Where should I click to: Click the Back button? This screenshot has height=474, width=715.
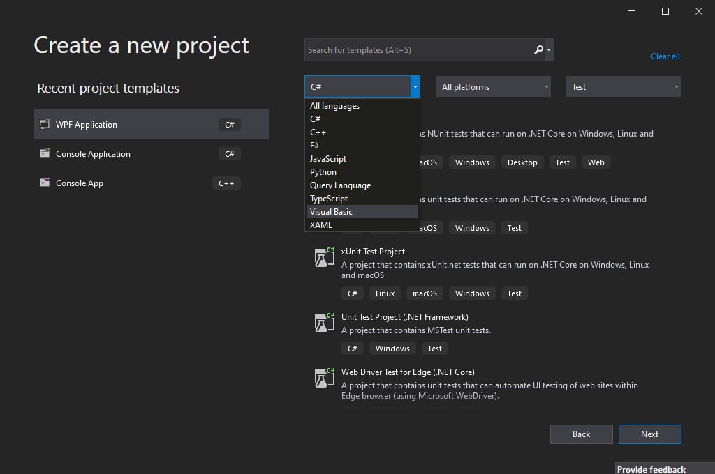[x=581, y=434]
